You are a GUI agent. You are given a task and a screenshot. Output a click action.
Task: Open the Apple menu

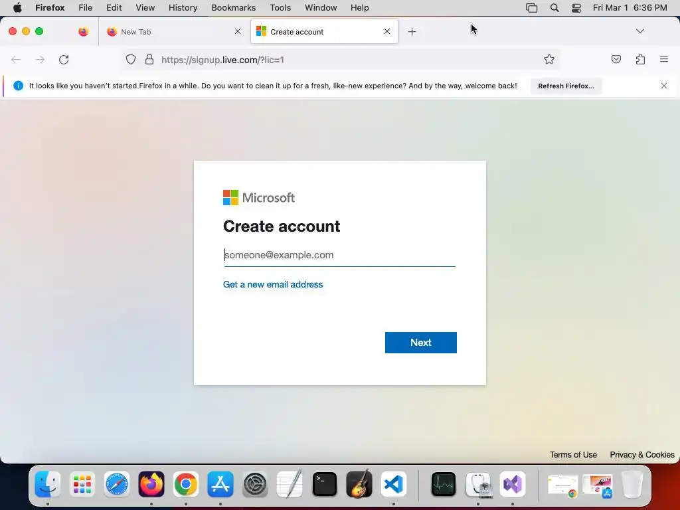click(x=17, y=8)
